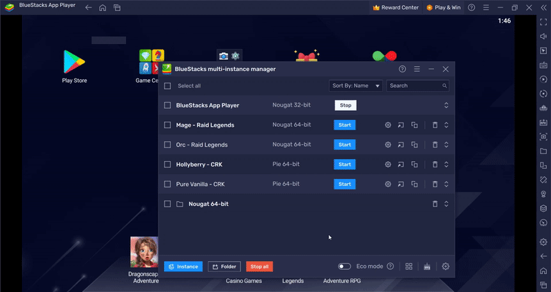Create shortcut for Pure Vanilla - CRK
Viewport: 551px width, 292px height.
(402, 185)
